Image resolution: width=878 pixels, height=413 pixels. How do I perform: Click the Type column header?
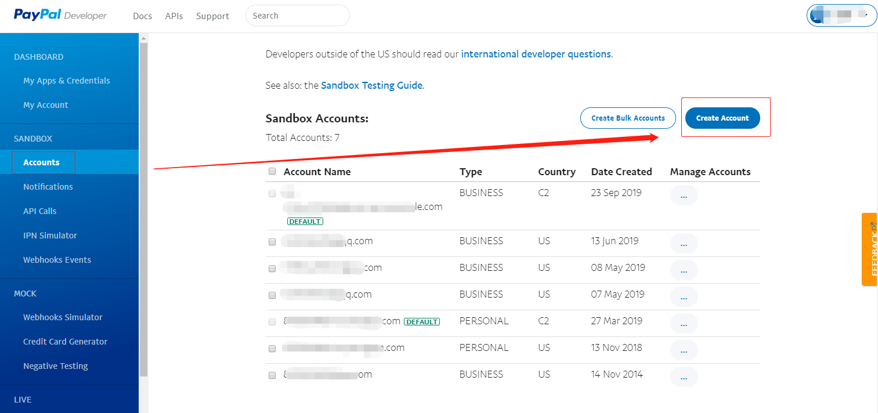point(471,172)
